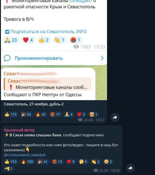Click the red heart reaction showing 9
This screenshot has height=175, width=155.
coord(71,162)
